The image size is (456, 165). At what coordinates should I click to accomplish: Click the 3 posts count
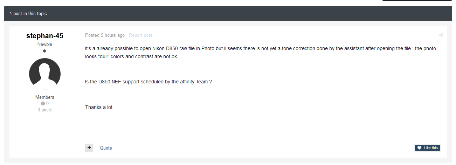(x=44, y=110)
